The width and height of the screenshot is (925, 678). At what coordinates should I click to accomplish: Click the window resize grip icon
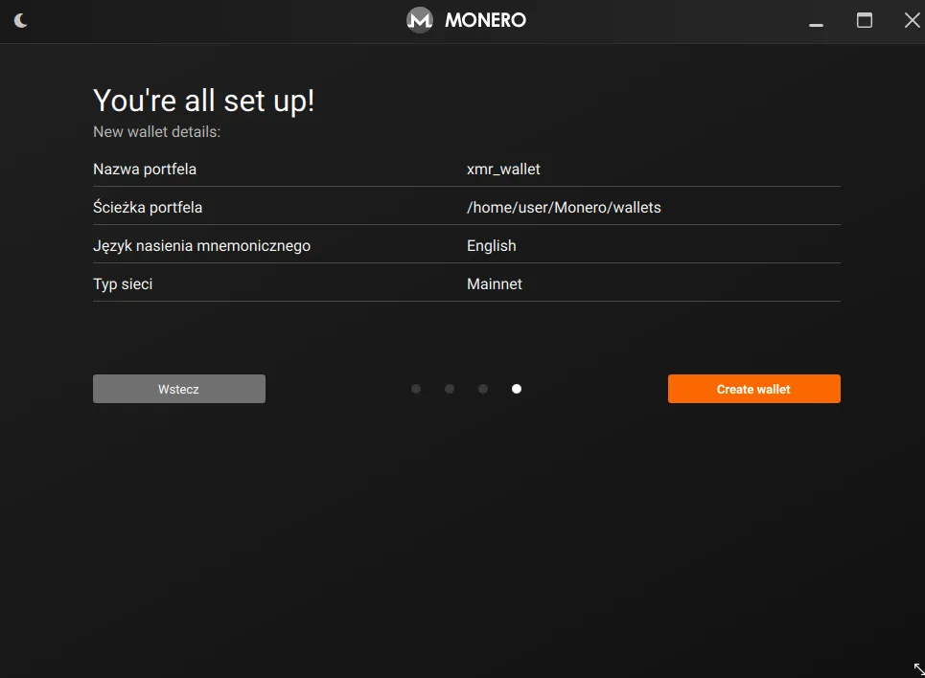[x=918, y=669]
